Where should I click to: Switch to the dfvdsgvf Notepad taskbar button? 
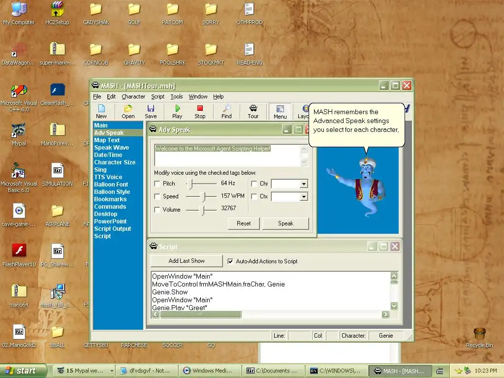coord(147,371)
